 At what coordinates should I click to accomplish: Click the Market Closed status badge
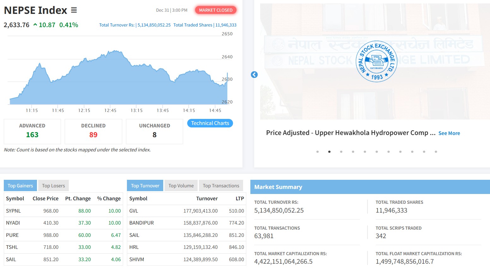pyautogui.click(x=216, y=10)
